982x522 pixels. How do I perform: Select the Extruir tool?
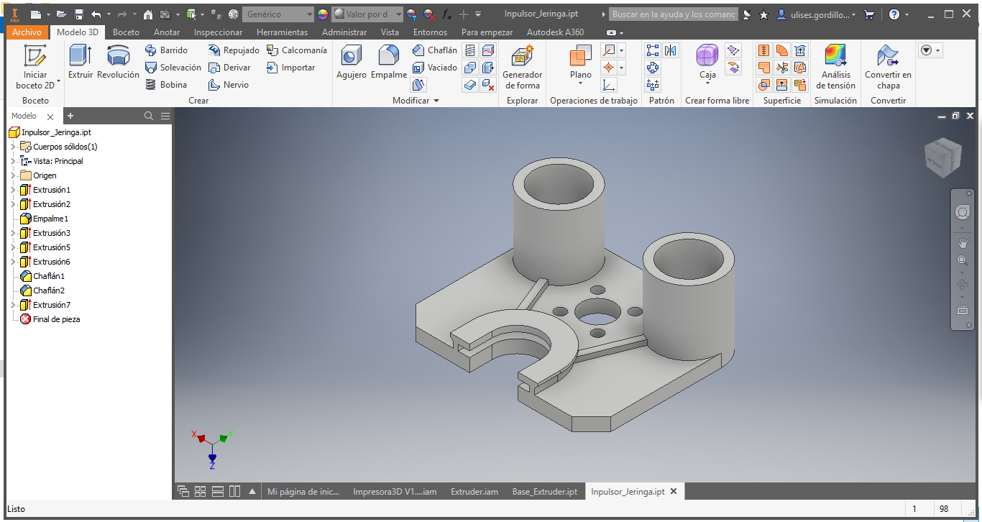coord(80,62)
